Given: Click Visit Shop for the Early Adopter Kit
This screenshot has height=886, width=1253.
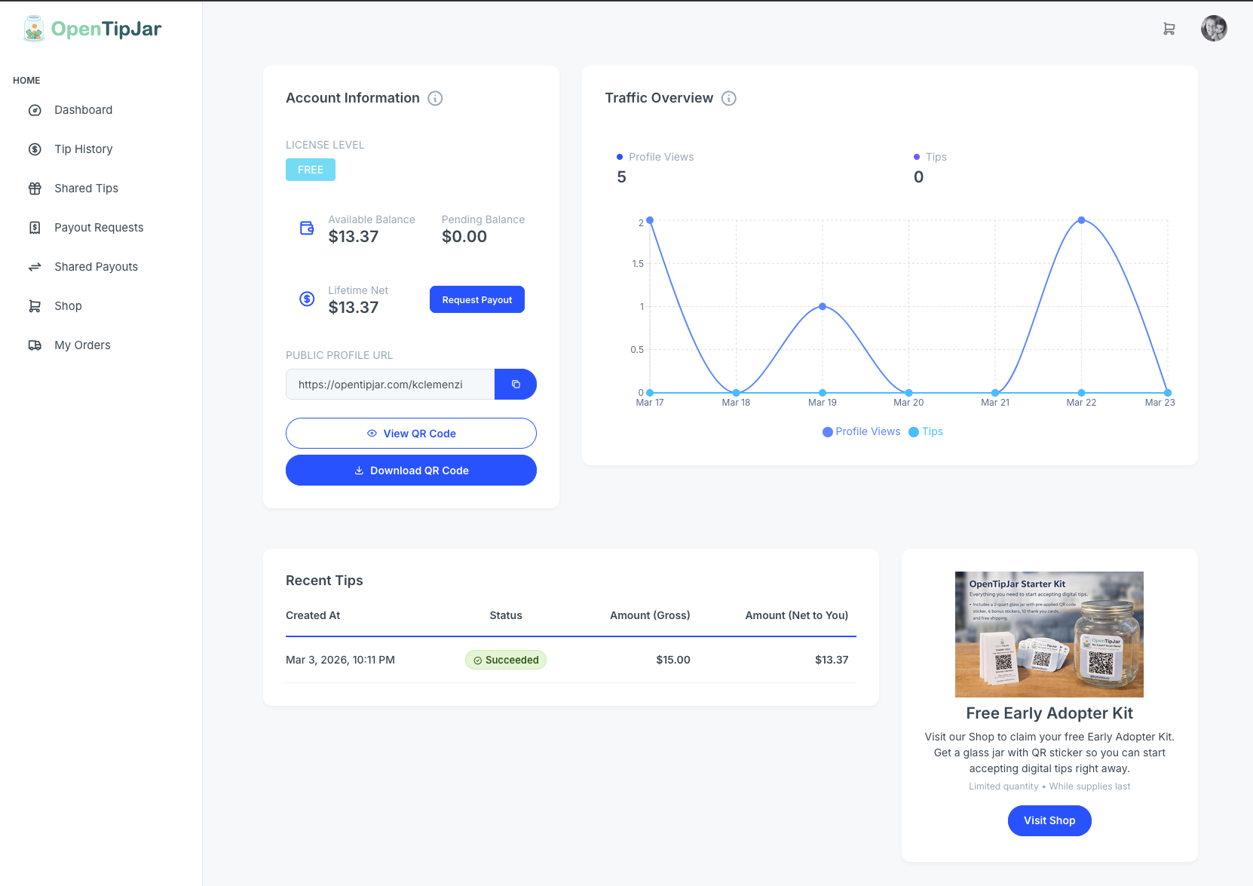Looking at the screenshot, I should coord(1049,820).
